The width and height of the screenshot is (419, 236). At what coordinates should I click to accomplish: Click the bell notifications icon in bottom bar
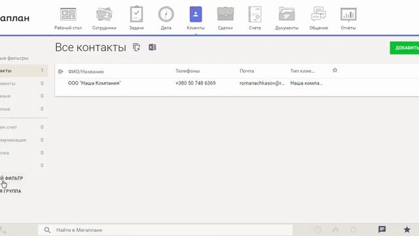point(354,229)
